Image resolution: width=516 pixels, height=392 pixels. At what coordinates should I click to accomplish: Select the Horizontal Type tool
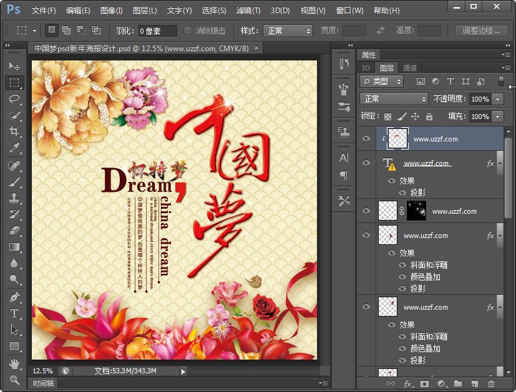pos(14,313)
